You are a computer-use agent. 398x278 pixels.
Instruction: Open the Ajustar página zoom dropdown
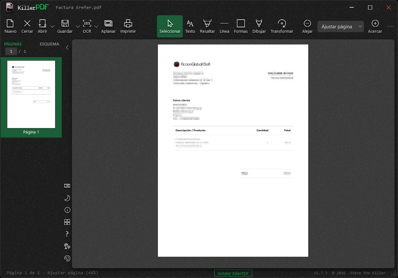(x=341, y=26)
